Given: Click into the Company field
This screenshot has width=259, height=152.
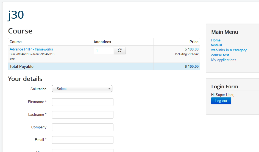Looking at the screenshot, I should pyautogui.click(x=82, y=127).
